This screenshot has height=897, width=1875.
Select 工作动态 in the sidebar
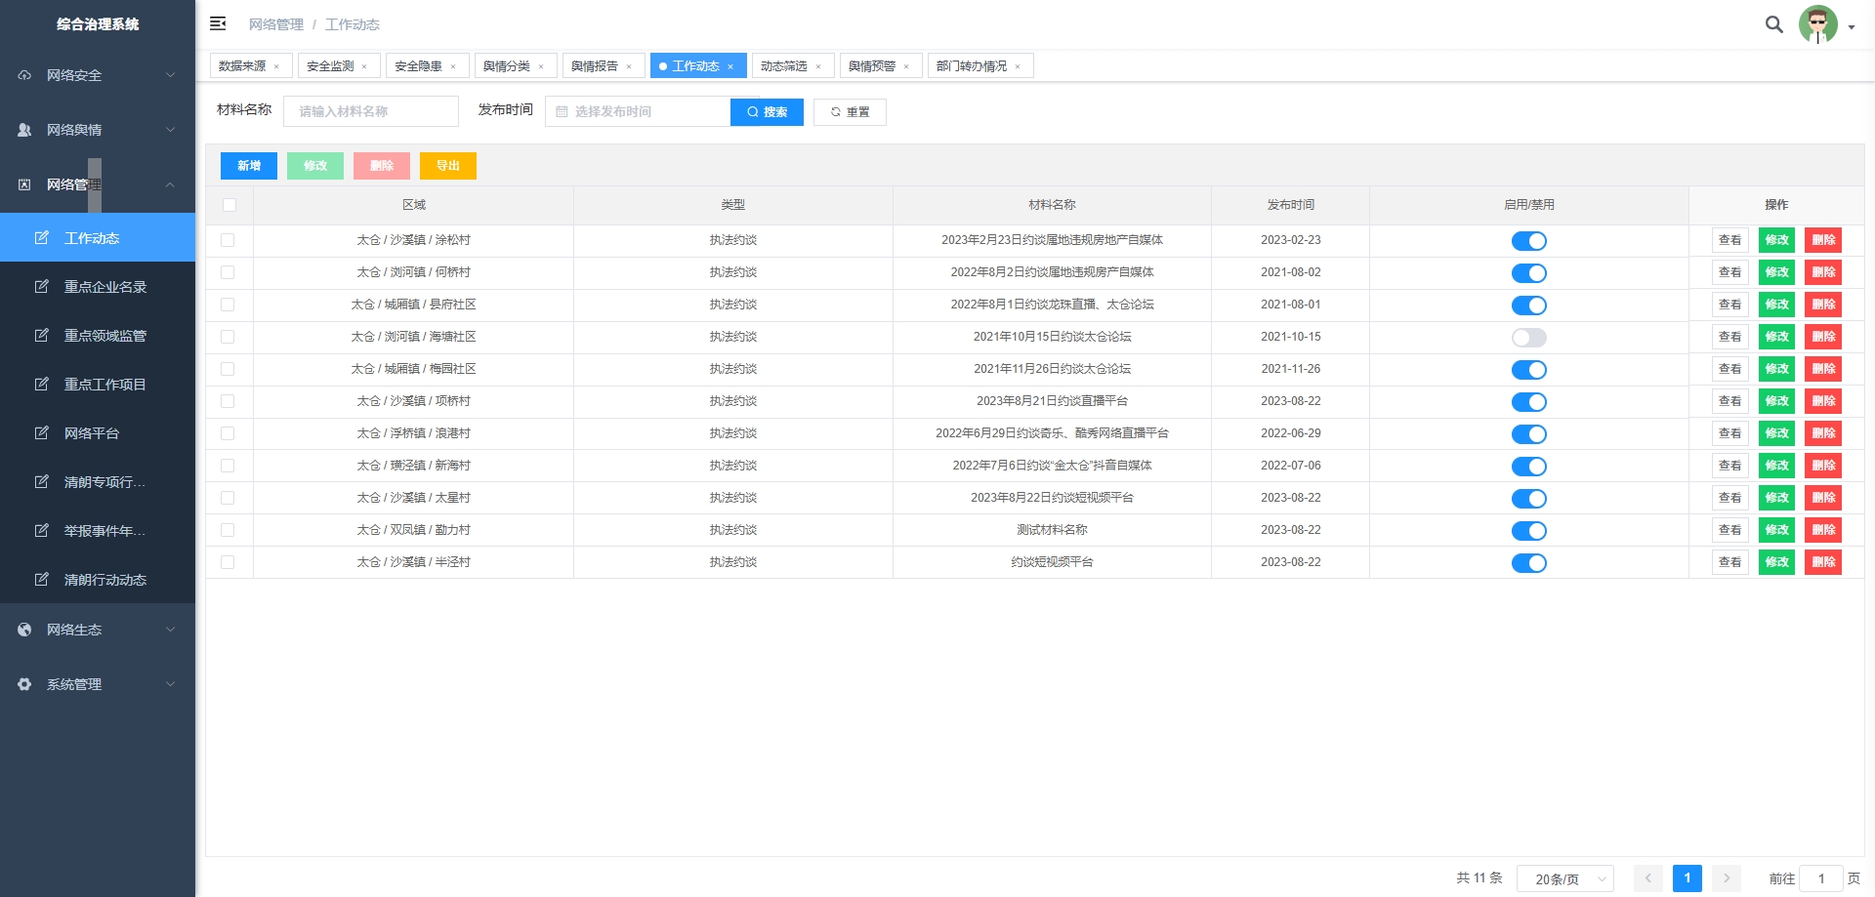pyautogui.click(x=98, y=237)
